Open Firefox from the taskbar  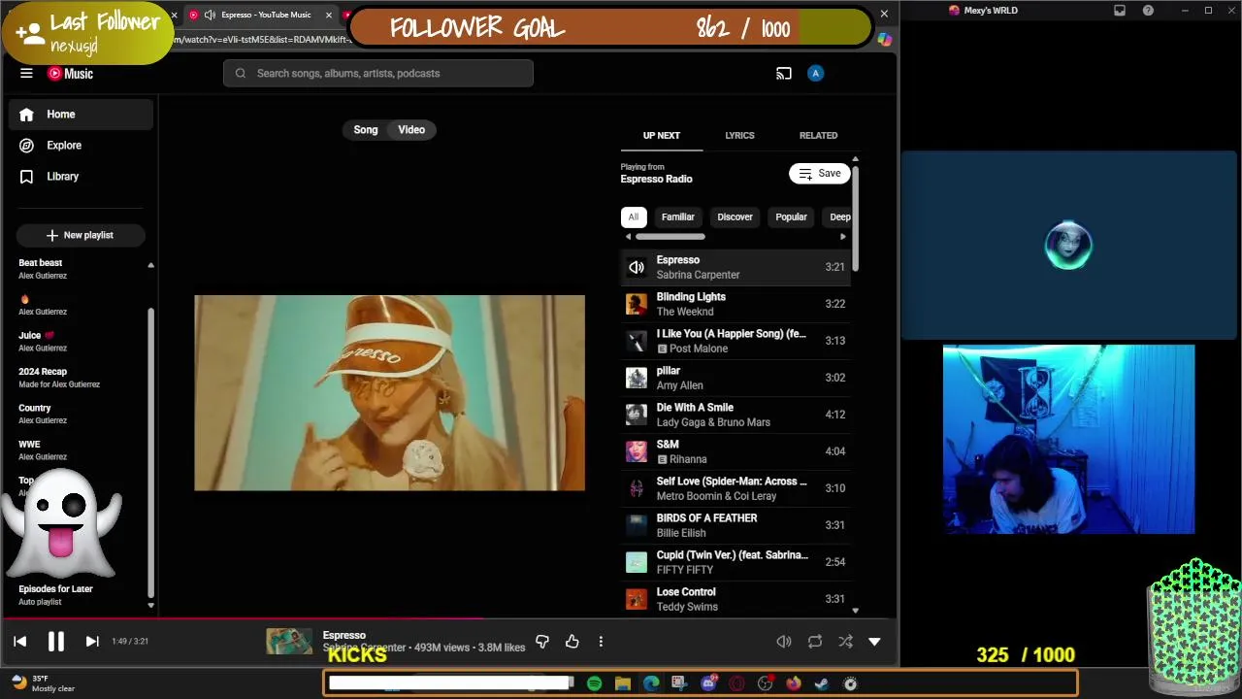(794, 683)
